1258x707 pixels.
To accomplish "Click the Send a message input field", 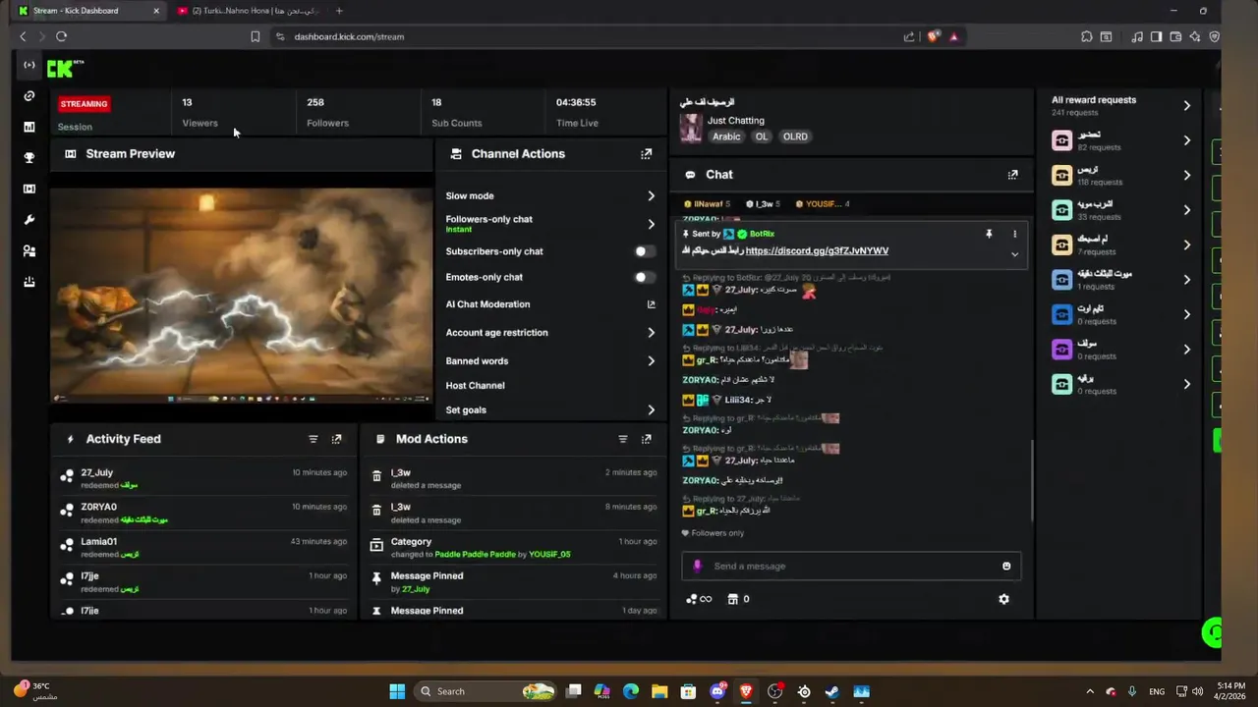I will click(851, 566).
